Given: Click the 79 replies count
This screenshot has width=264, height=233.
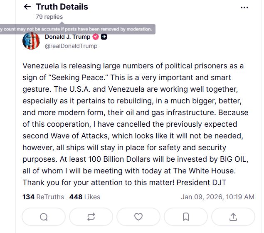Looking at the screenshot, I should point(49,17).
